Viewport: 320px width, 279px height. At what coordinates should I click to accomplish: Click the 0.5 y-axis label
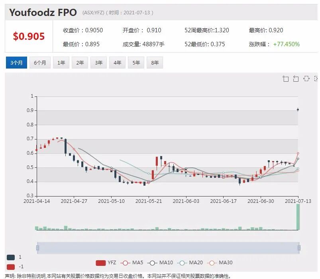tap(30, 167)
